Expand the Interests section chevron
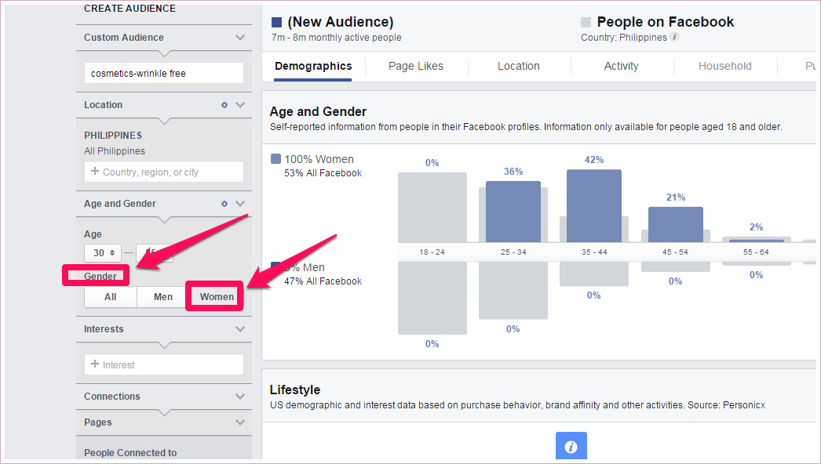 (x=240, y=329)
